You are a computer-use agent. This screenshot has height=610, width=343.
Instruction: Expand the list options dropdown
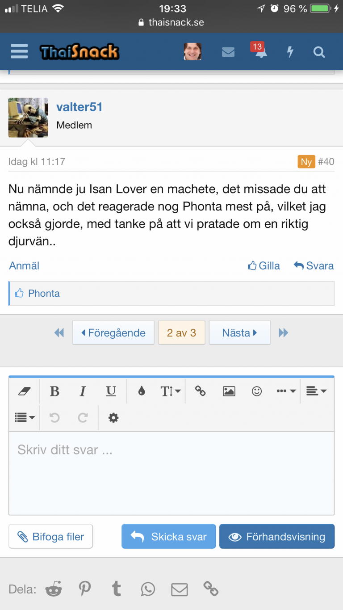[25, 417]
